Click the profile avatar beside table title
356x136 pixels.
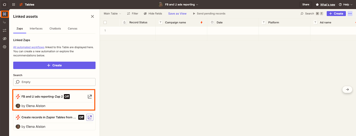coord(161,5)
